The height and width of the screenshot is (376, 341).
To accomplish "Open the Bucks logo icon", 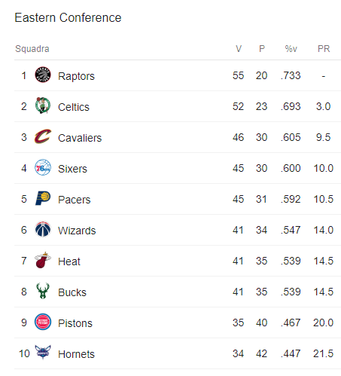I will pos(43,291).
